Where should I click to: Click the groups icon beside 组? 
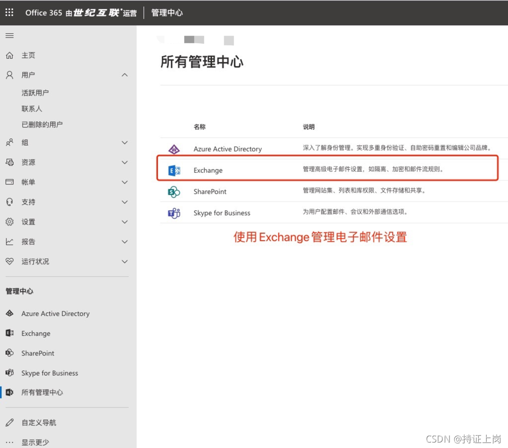[x=9, y=142]
